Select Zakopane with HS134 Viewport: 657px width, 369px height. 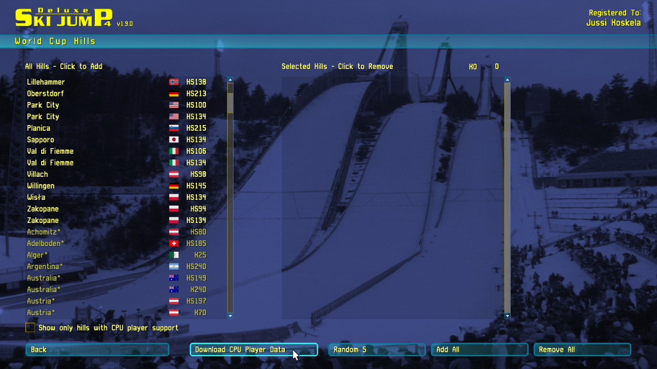117,220
